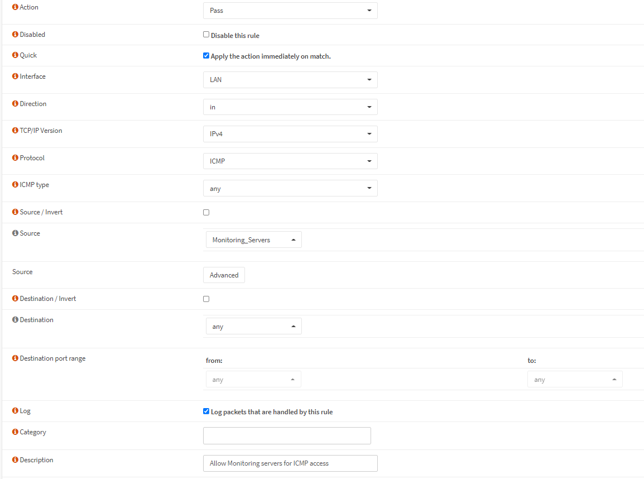
Task: Open the Destination selector showing any
Action: click(x=254, y=326)
